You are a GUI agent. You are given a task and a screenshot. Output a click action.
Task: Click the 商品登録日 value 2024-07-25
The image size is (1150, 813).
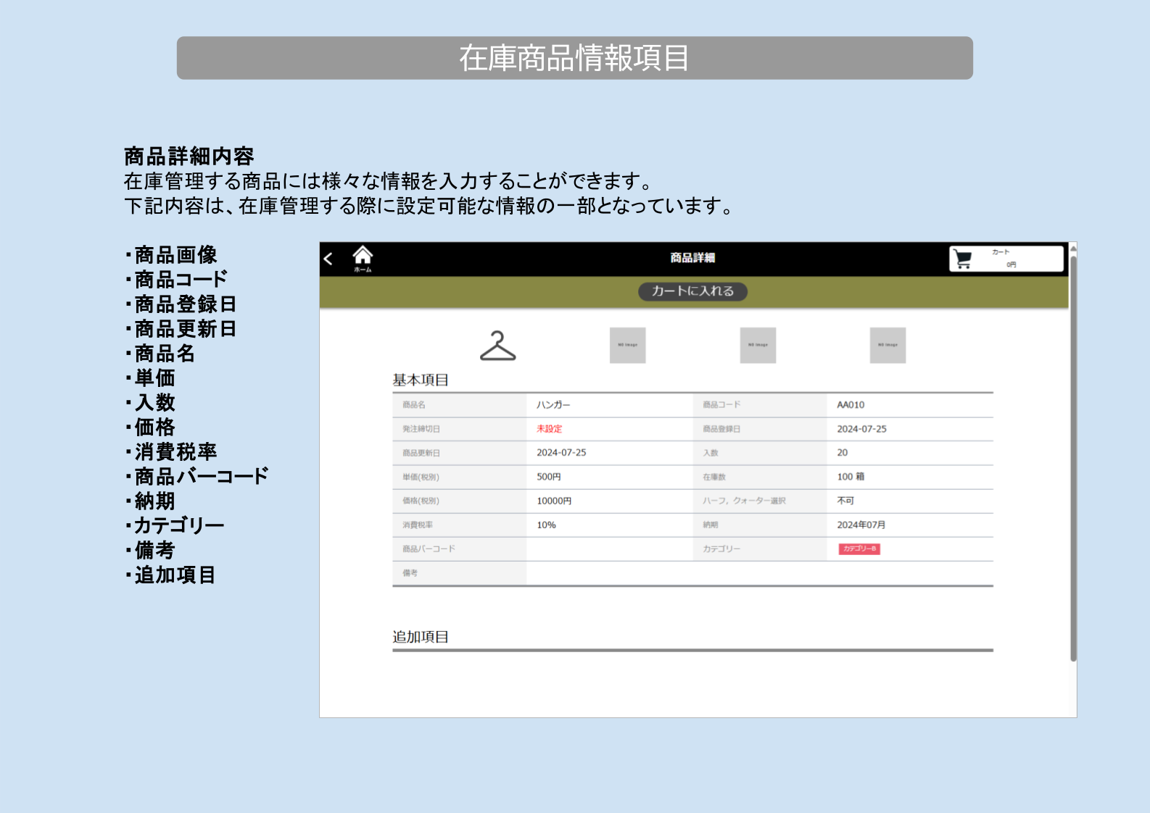coord(861,429)
